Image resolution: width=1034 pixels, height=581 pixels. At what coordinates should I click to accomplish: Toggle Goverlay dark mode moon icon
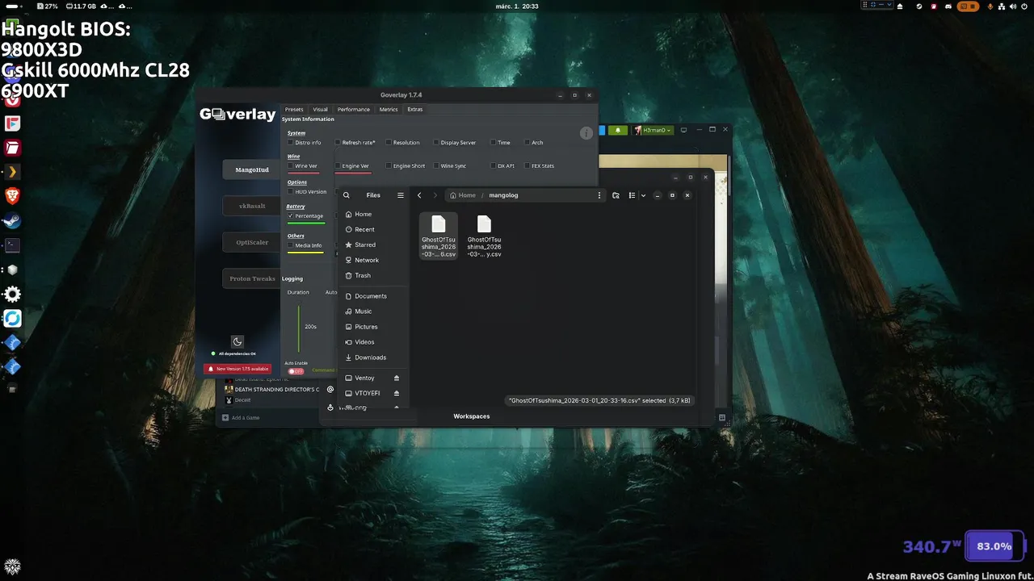[237, 341]
